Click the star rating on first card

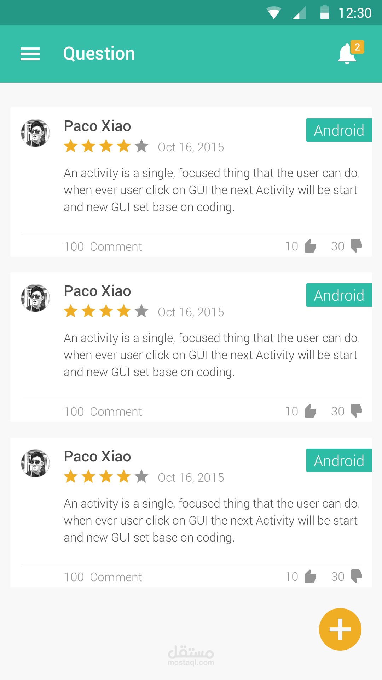106,146
